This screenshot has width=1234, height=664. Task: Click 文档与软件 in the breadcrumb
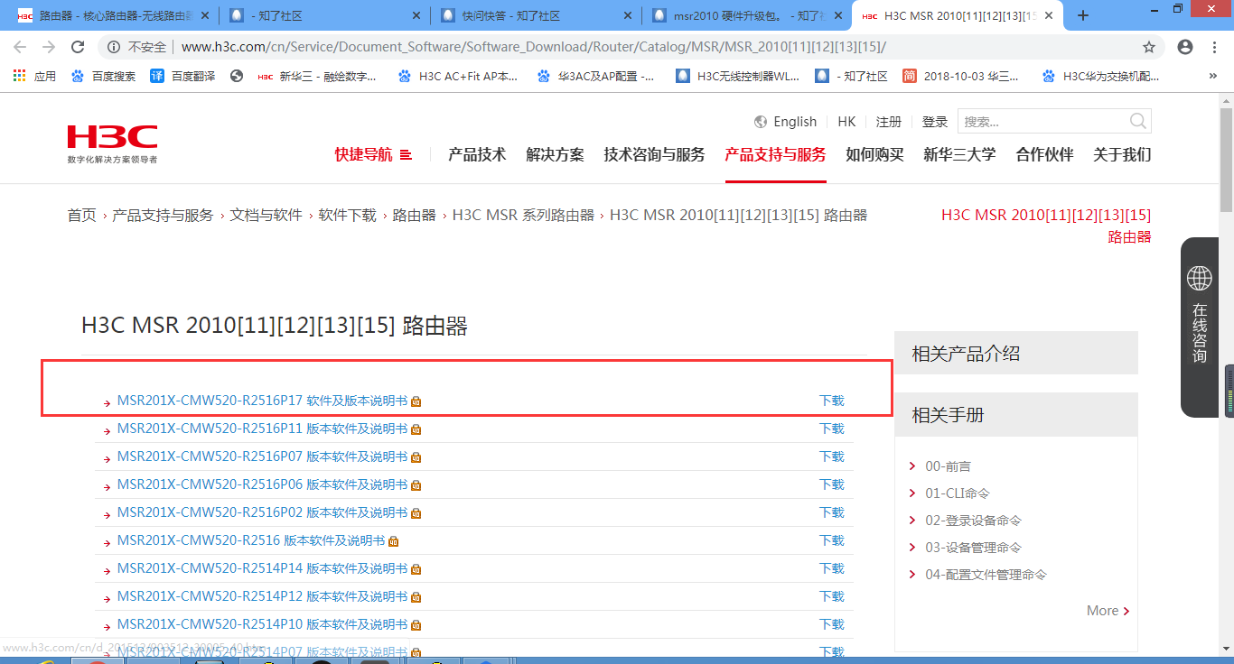click(266, 215)
